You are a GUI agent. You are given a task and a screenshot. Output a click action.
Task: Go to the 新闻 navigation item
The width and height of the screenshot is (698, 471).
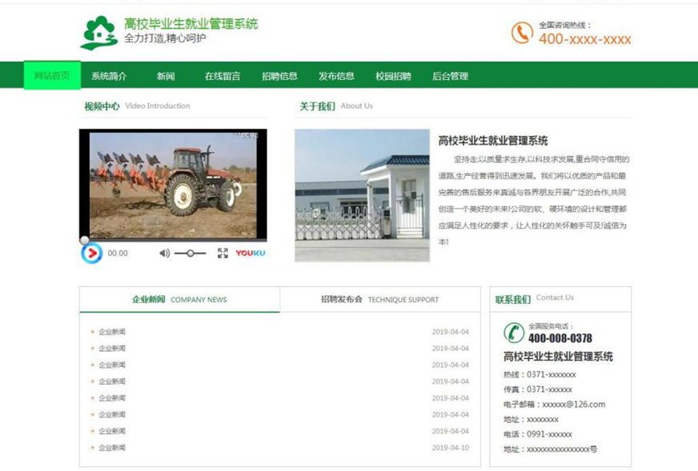[x=166, y=76]
